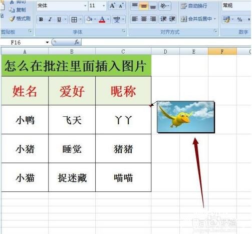Select the cell containing 小鸭
252x234 pixels.
tap(25, 120)
